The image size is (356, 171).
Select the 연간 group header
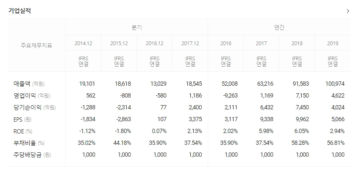pyautogui.click(x=279, y=27)
